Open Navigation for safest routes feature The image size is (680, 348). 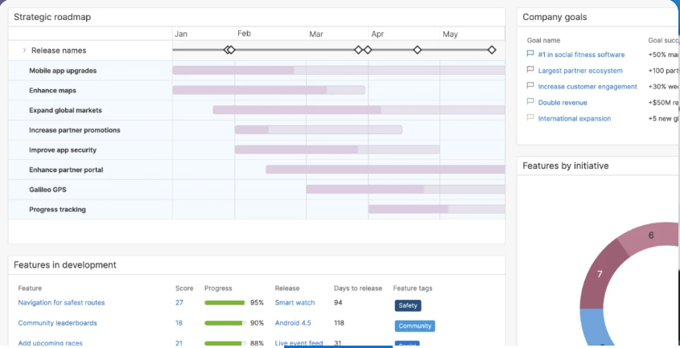click(x=61, y=302)
